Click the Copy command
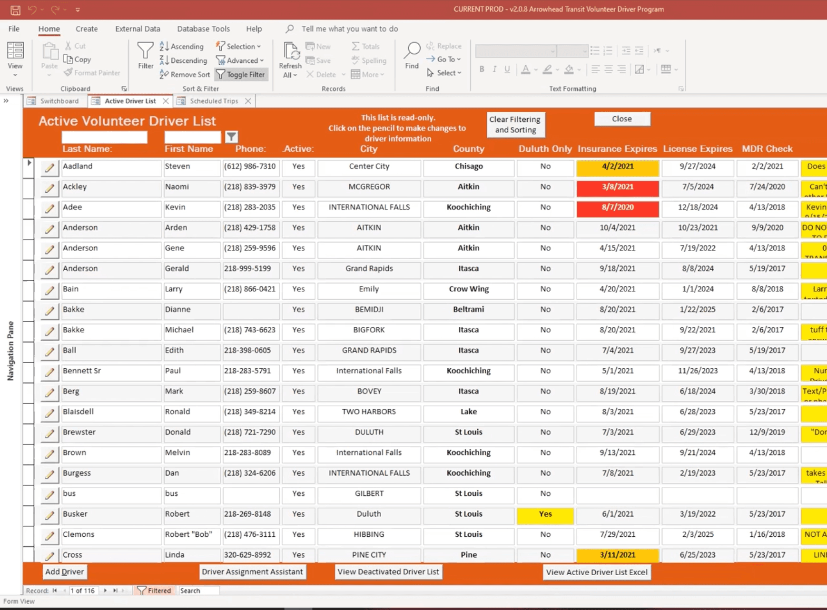 point(78,59)
